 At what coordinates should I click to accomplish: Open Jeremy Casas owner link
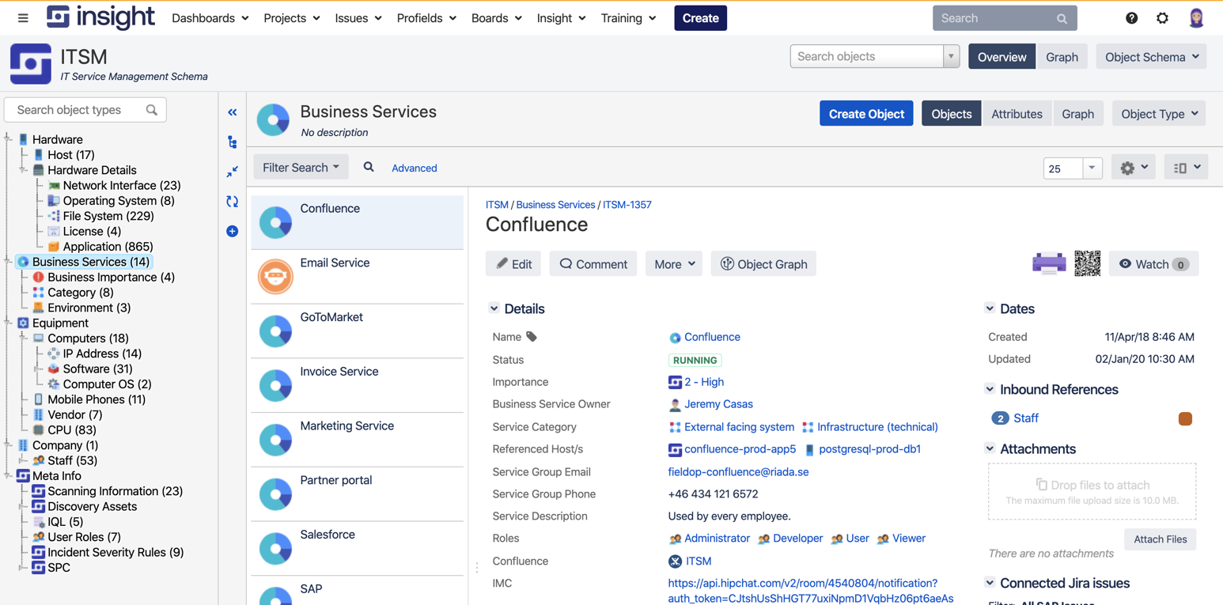click(718, 404)
